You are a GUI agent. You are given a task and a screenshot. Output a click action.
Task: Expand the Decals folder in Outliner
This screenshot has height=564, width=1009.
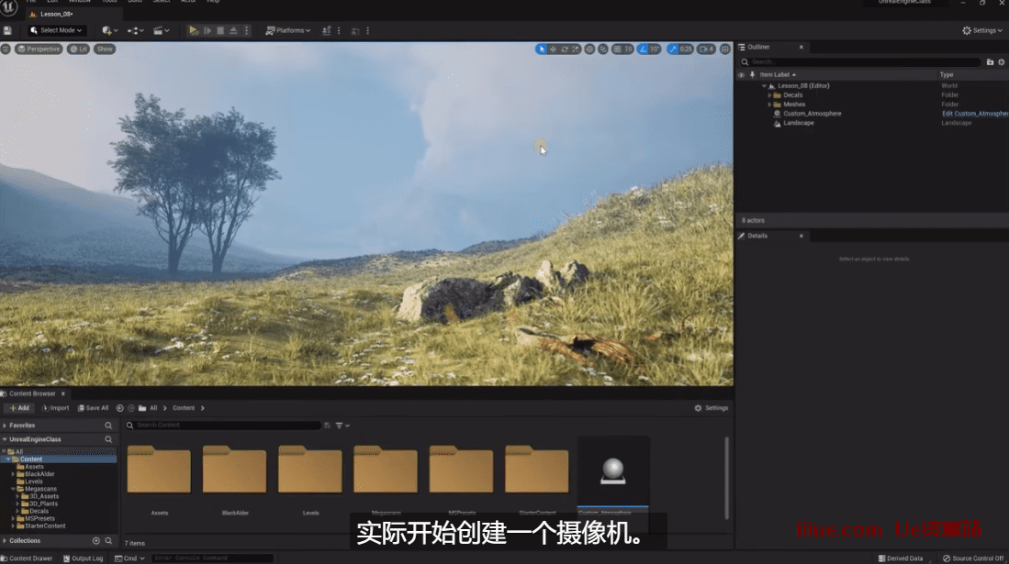pyautogui.click(x=769, y=95)
